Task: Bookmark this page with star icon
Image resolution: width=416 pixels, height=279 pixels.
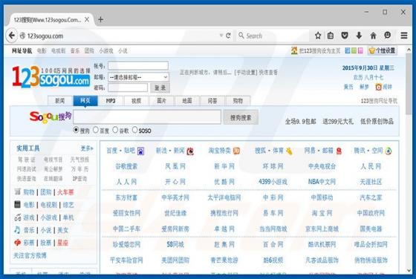Action: pyautogui.click(x=318, y=36)
